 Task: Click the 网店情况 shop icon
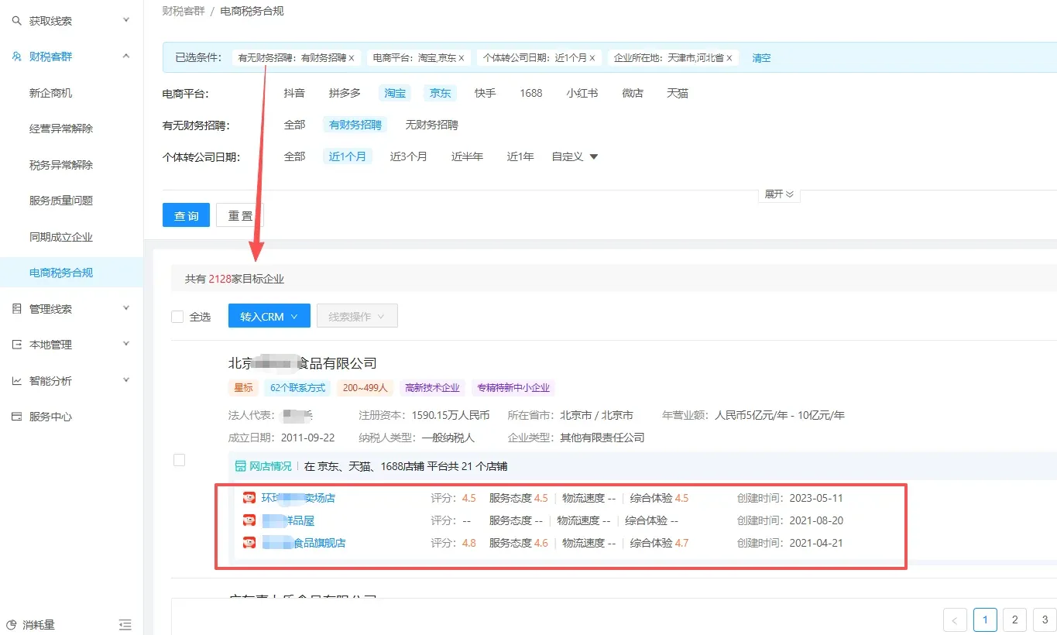click(x=240, y=466)
